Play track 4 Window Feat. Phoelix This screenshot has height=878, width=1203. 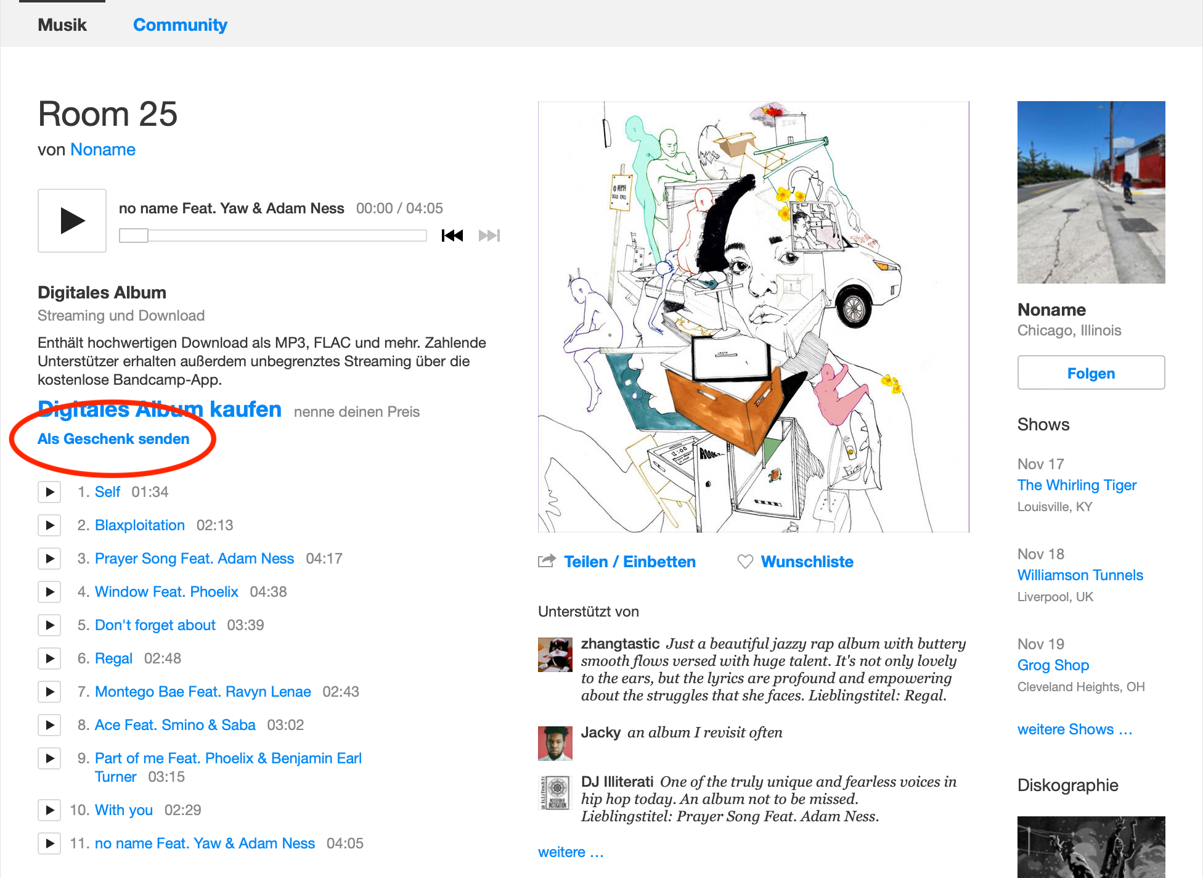(x=49, y=592)
